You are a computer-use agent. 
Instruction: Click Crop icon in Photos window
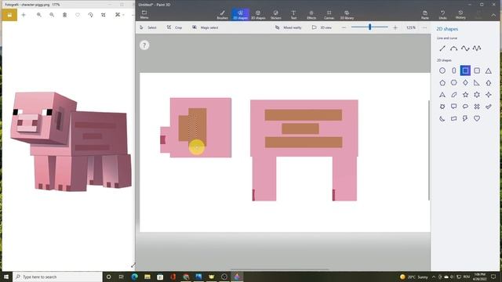click(x=103, y=15)
